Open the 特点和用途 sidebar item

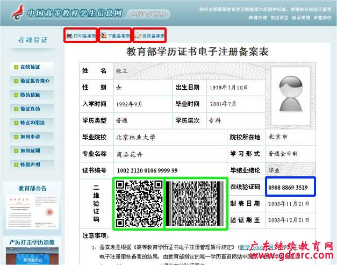(32, 123)
